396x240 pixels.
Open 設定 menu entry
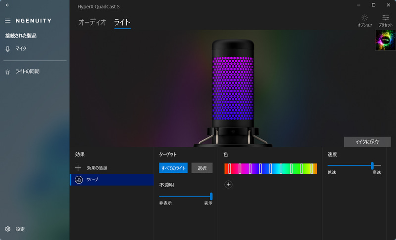pyautogui.click(x=20, y=229)
